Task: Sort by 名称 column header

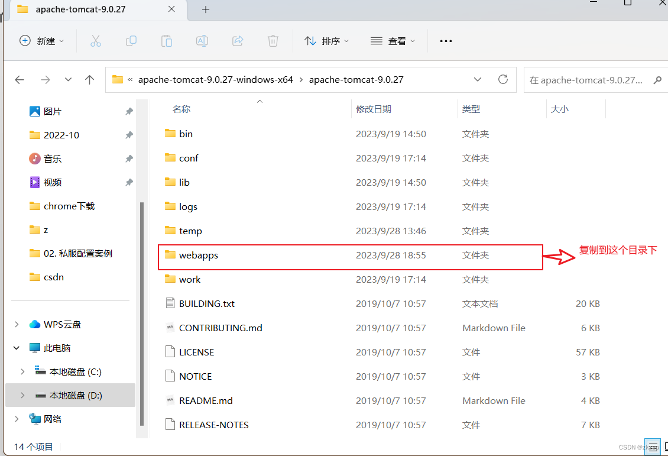Action: [x=181, y=109]
